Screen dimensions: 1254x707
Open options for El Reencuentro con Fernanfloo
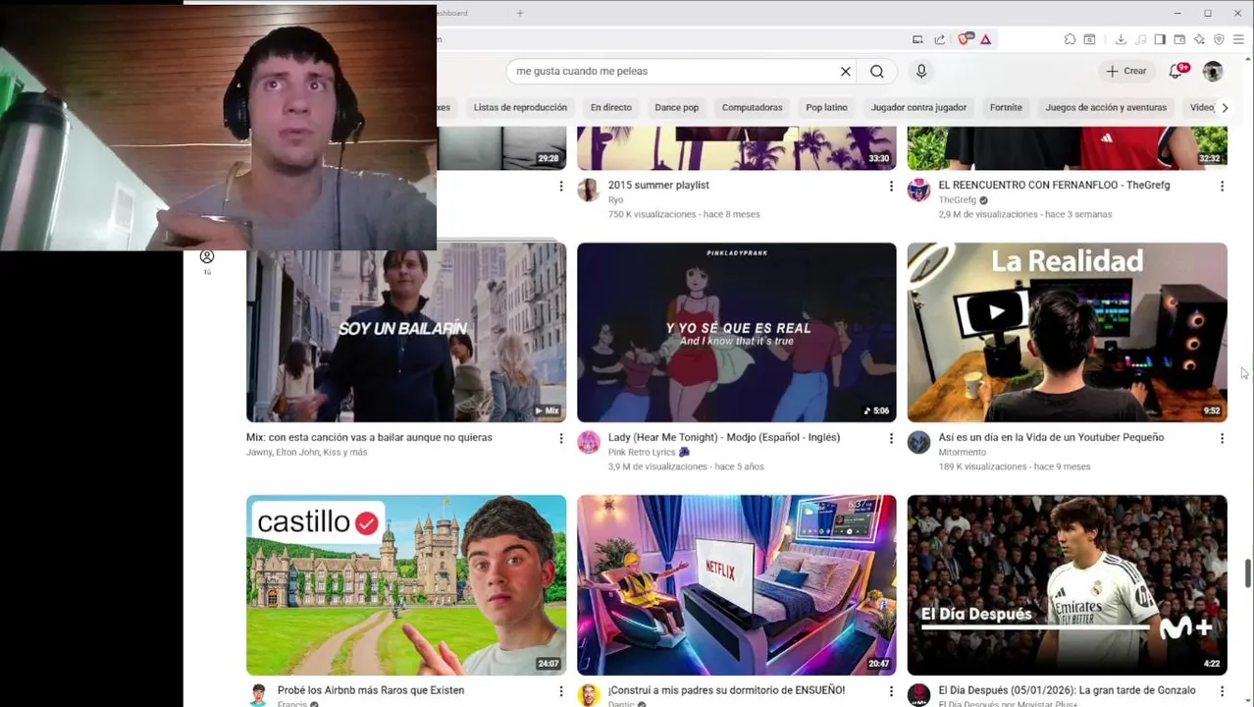click(1222, 186)
